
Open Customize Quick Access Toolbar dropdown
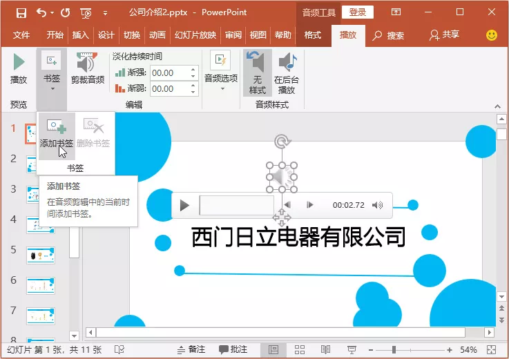[x=105, y=13]
